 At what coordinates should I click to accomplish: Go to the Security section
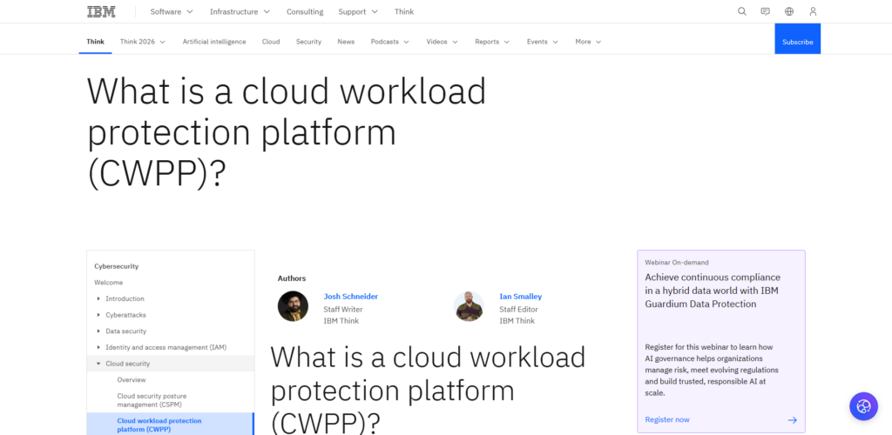click(308, 42)
